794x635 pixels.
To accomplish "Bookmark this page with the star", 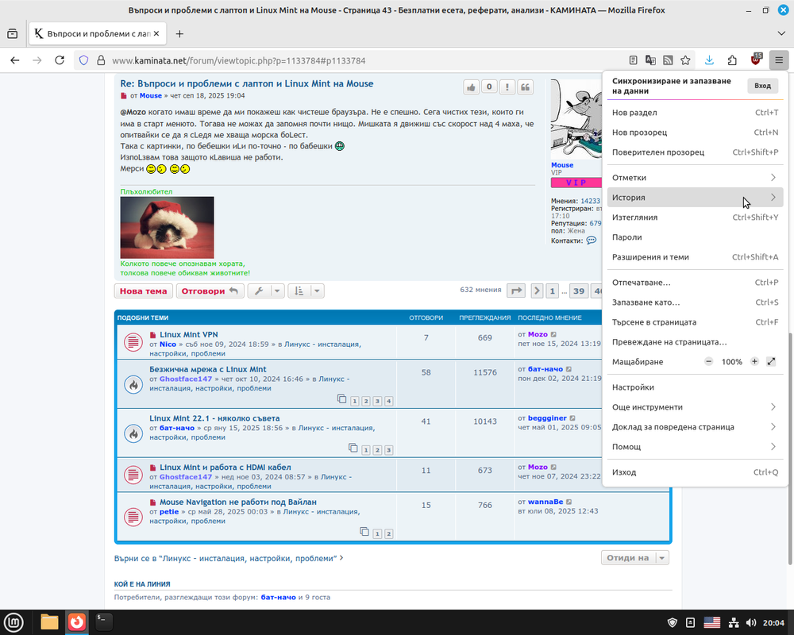I will (x=685, y=60).
